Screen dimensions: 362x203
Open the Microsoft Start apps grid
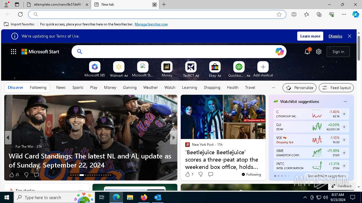tap(14, 52)
